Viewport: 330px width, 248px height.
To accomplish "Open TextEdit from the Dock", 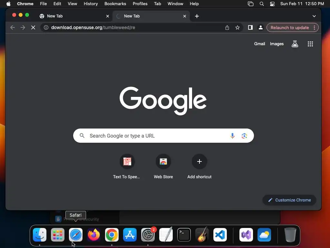I will click(166, 235).
